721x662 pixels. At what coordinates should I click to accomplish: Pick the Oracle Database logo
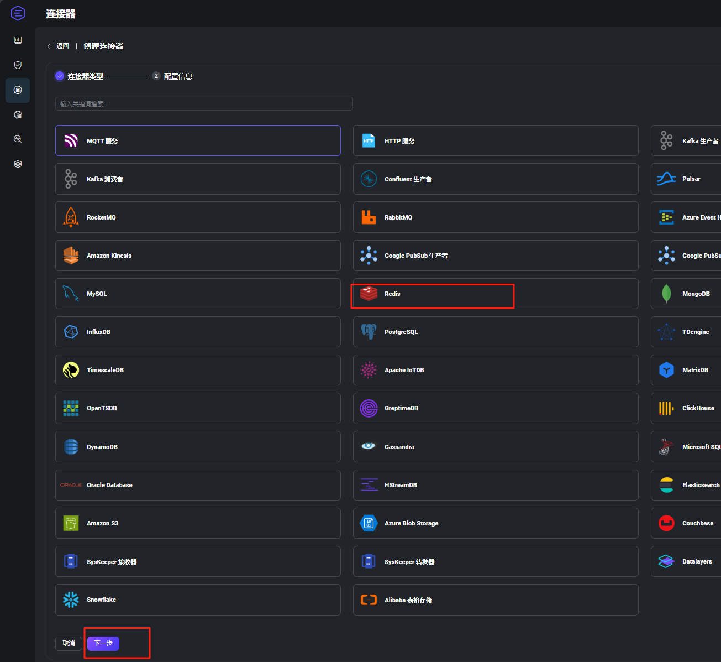tap(71, 484)
